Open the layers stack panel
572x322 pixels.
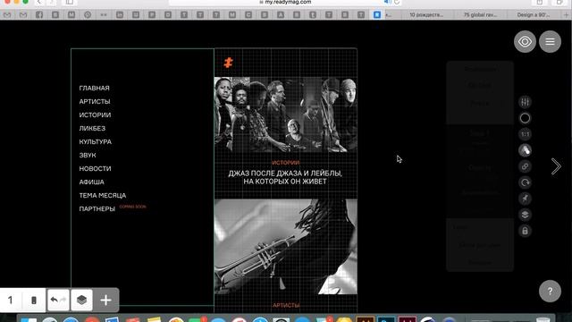click(81, 301)
